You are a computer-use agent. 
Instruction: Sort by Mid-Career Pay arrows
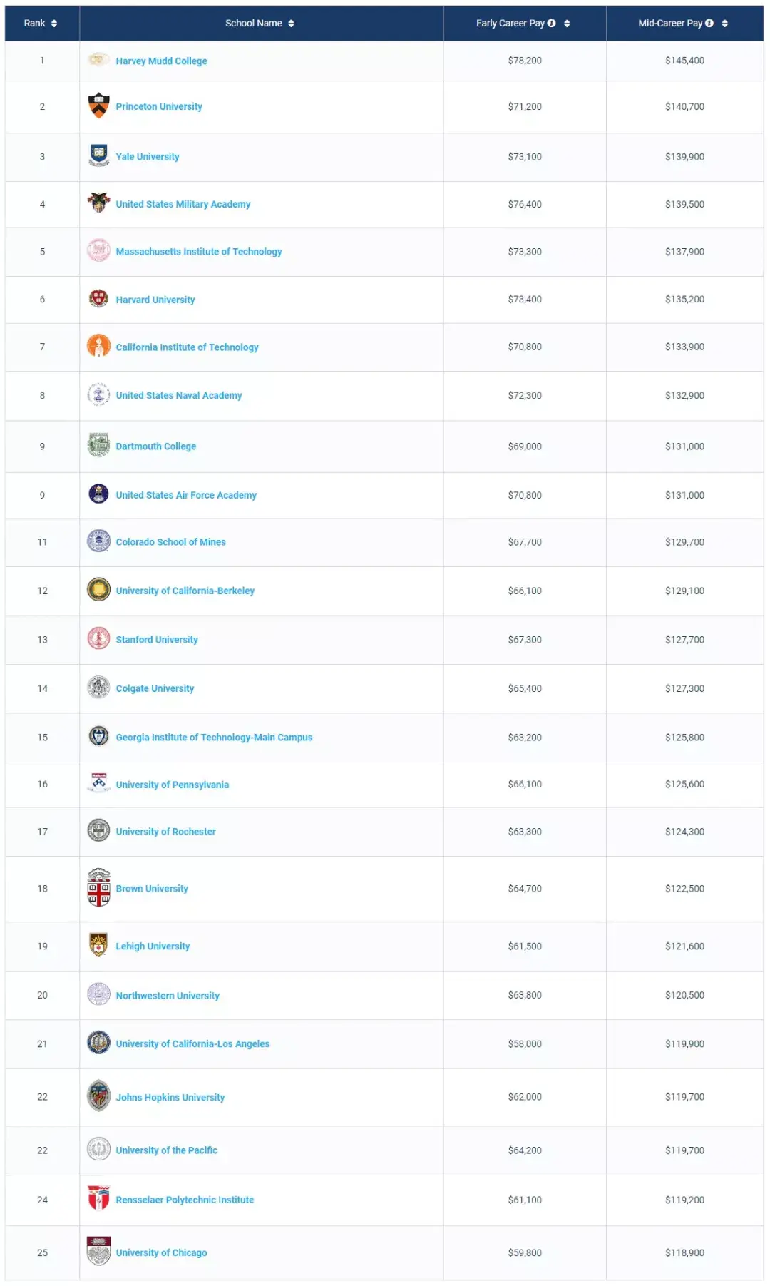724,24
